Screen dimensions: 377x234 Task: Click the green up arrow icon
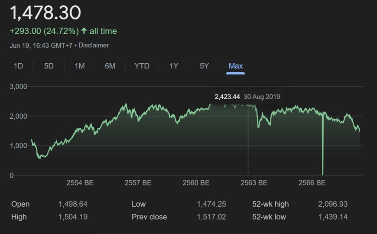point(84,31)
